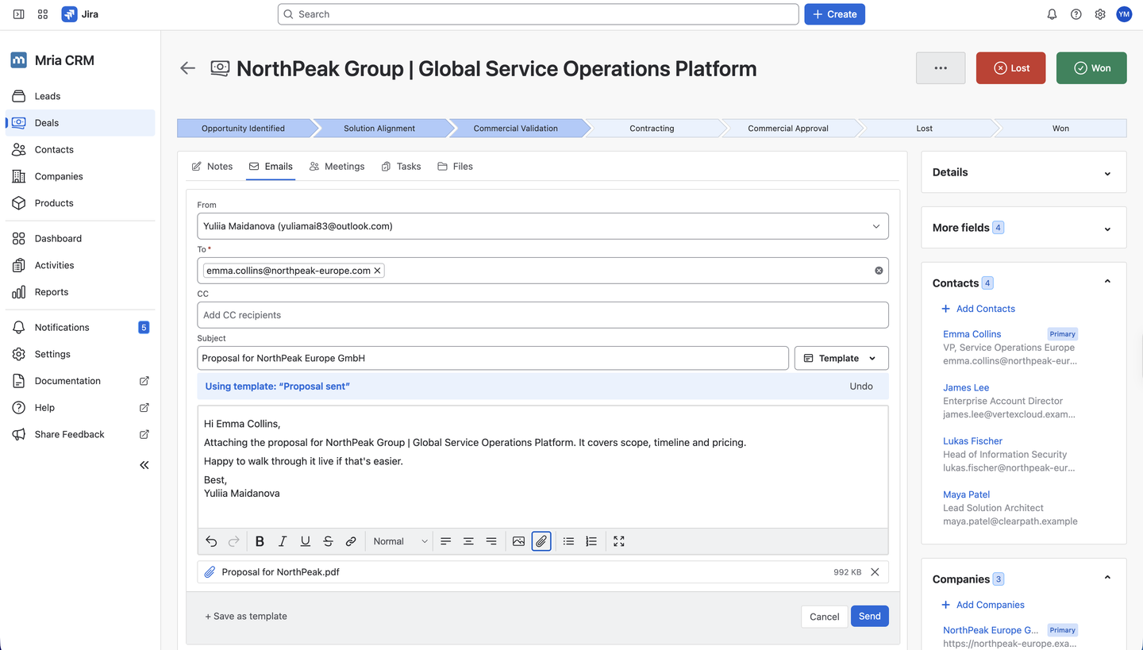The image size is (1143, 650).
Task: Open the Normal text style dropdown
Action: [400, 541]
